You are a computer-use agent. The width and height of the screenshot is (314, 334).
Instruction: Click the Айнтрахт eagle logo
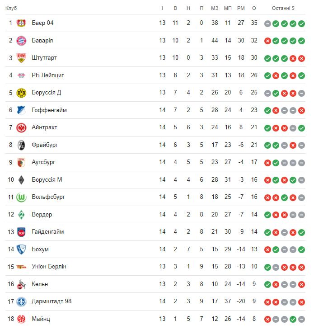(21, 127)
